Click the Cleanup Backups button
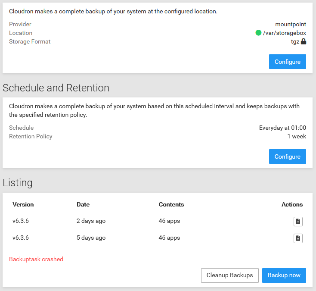Screen dimensions: 316x291 pyautogui.click(x=230, y=275)
